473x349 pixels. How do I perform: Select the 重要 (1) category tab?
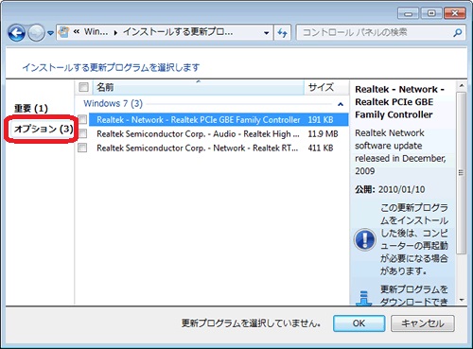tap(31, 109)
